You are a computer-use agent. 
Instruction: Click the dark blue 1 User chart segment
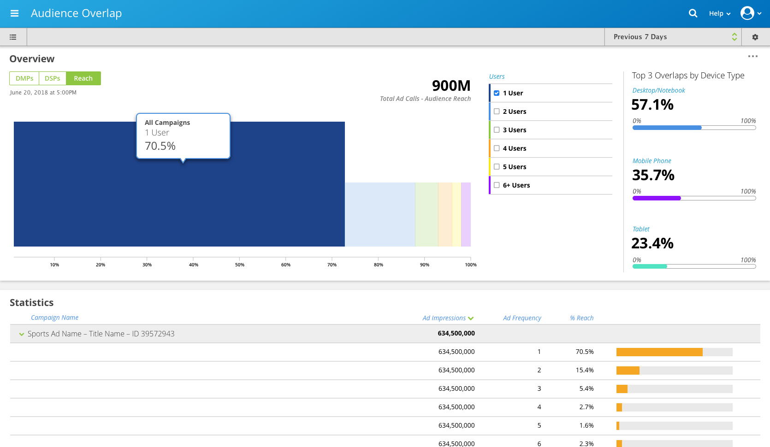[179, 207]
